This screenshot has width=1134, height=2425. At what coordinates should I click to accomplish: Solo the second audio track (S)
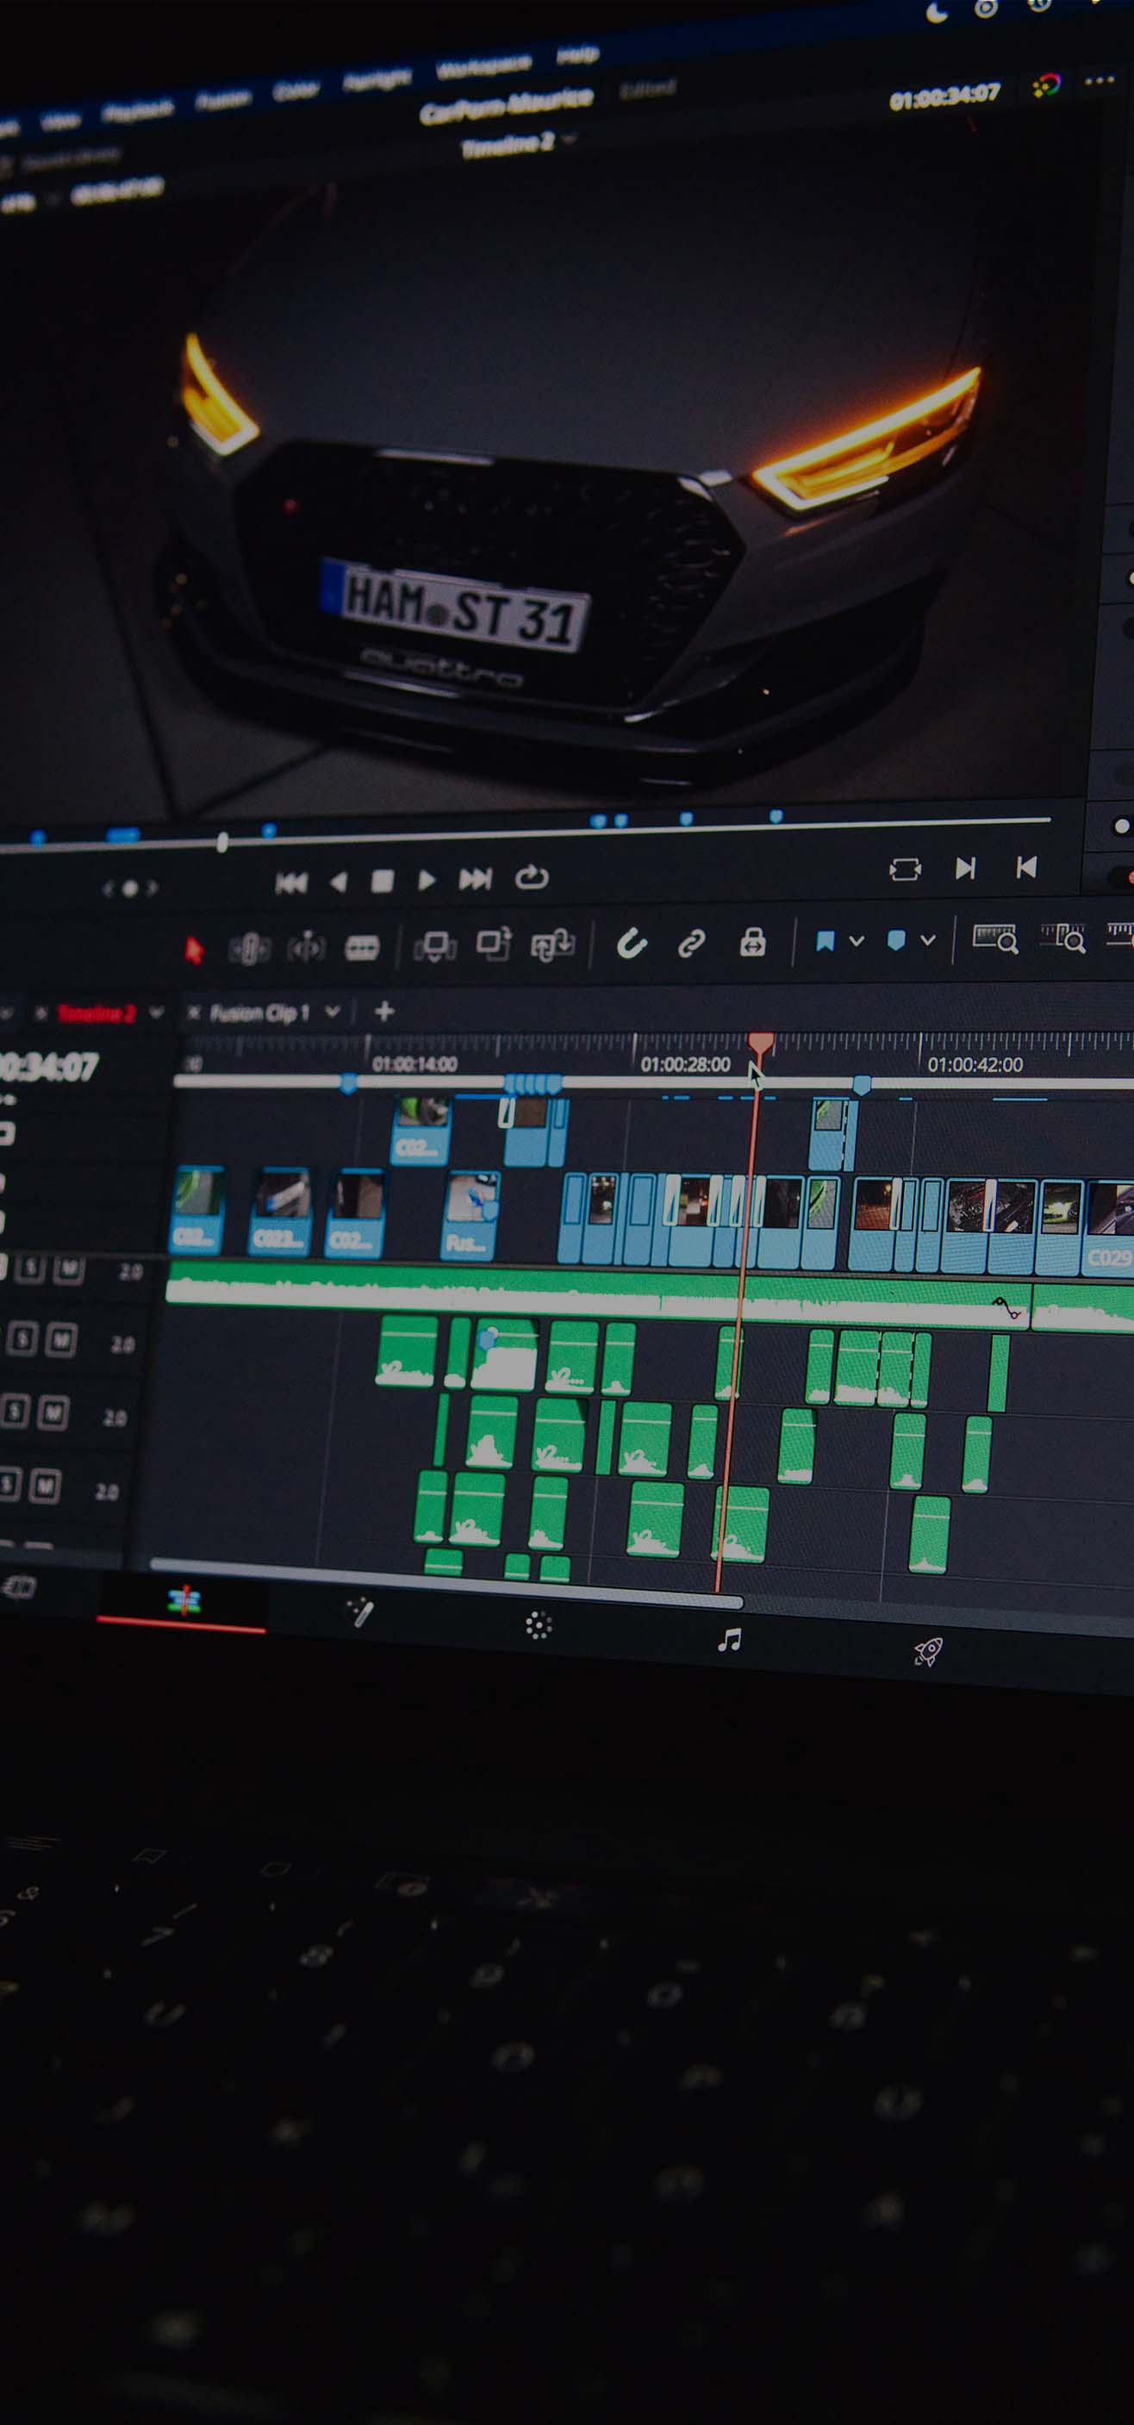[x=21, y=1338]
